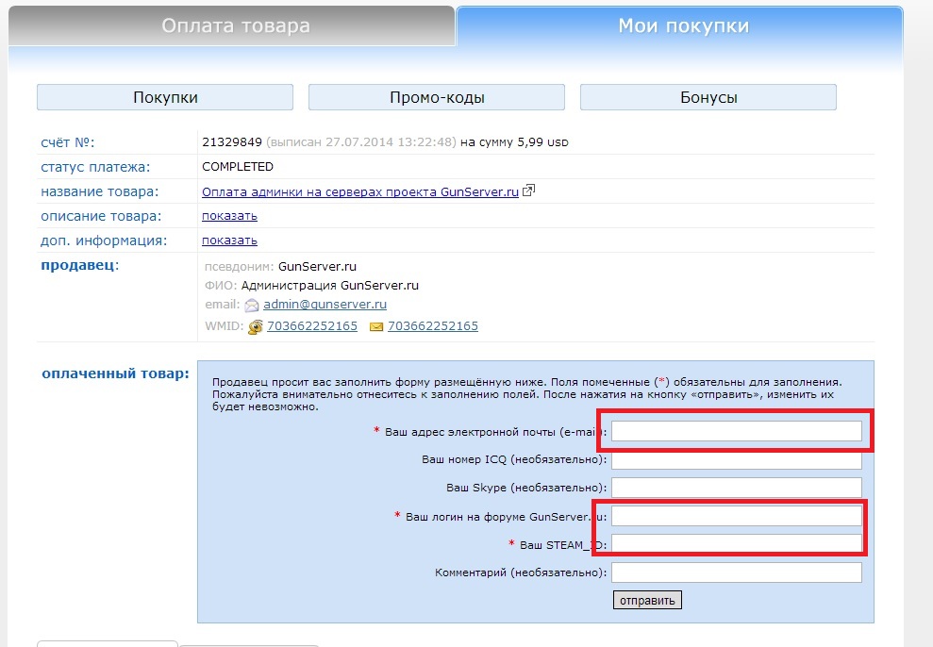The height and width of the screenshot is (647, 933).
Task: Click into the ICQ number field
Action: click(737, 460)
